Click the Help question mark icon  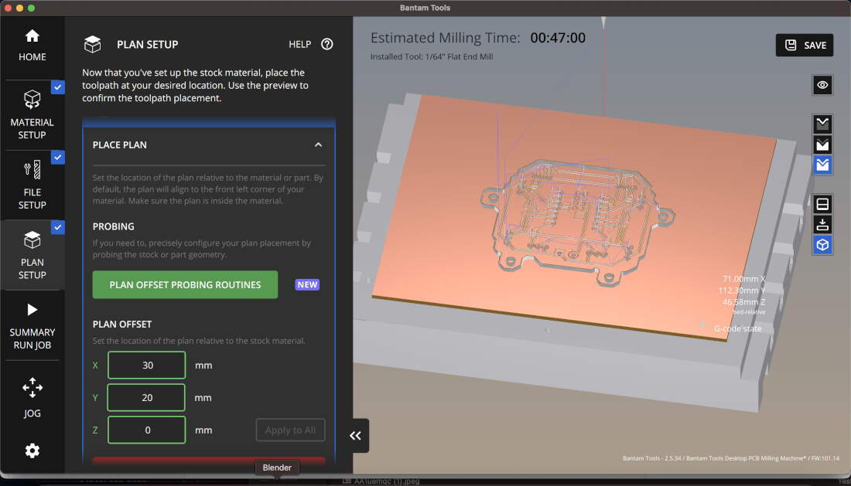(x=326, y=45)
